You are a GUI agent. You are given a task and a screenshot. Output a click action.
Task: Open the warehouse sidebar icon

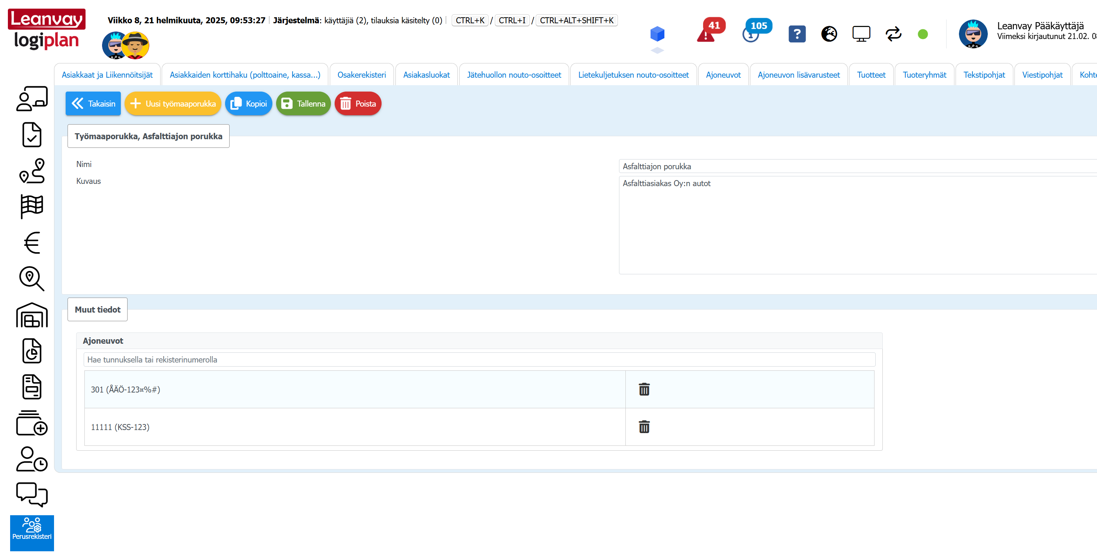click(32, 315)
